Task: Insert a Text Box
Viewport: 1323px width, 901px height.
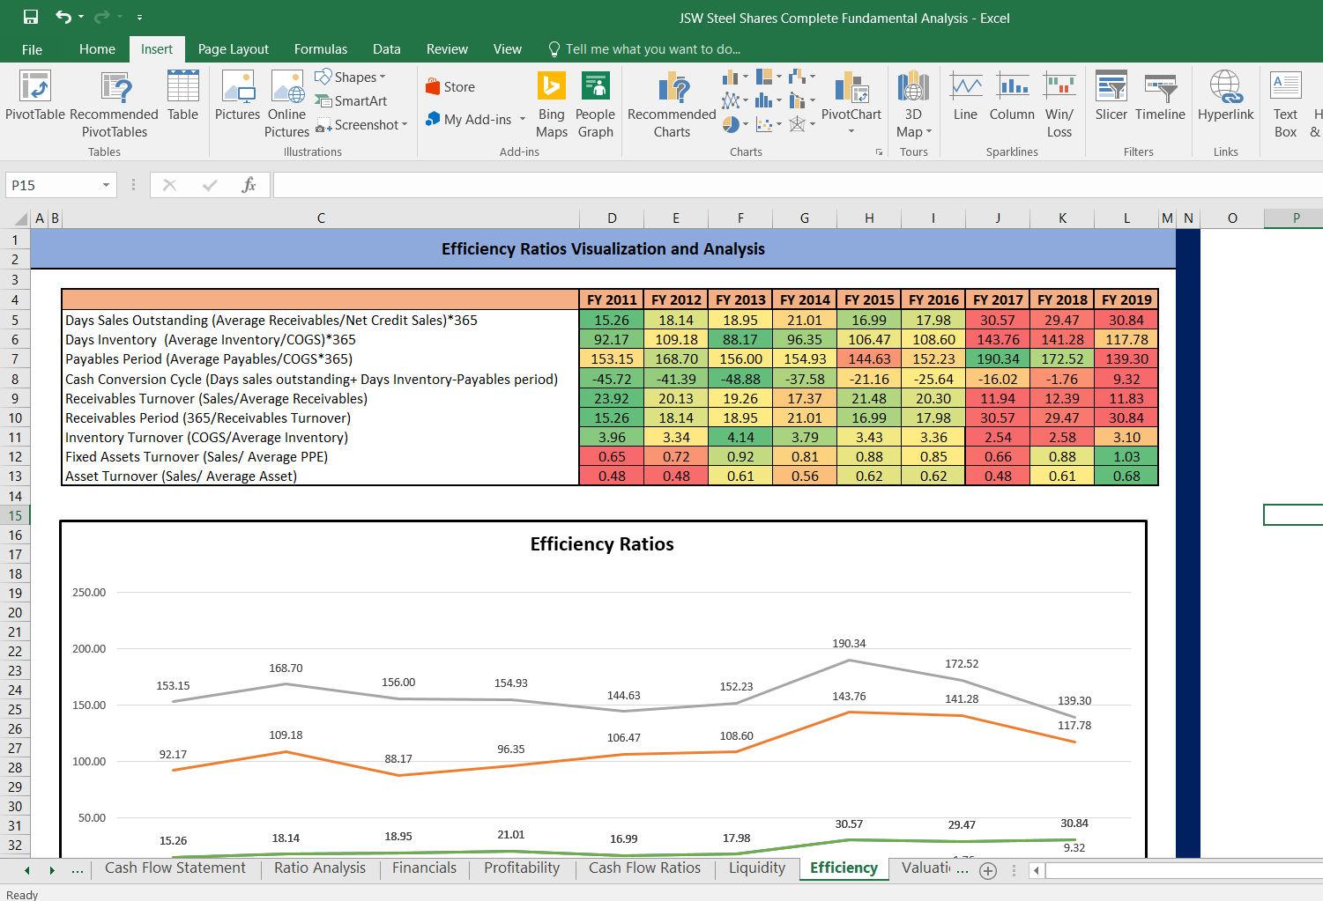Action: [1286, 105]
